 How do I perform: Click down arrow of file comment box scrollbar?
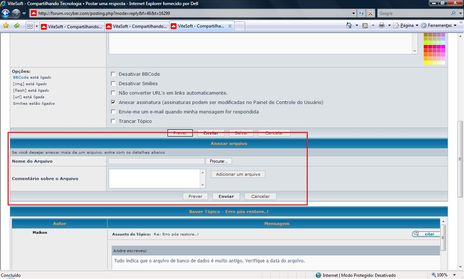(x=203, y=185)
